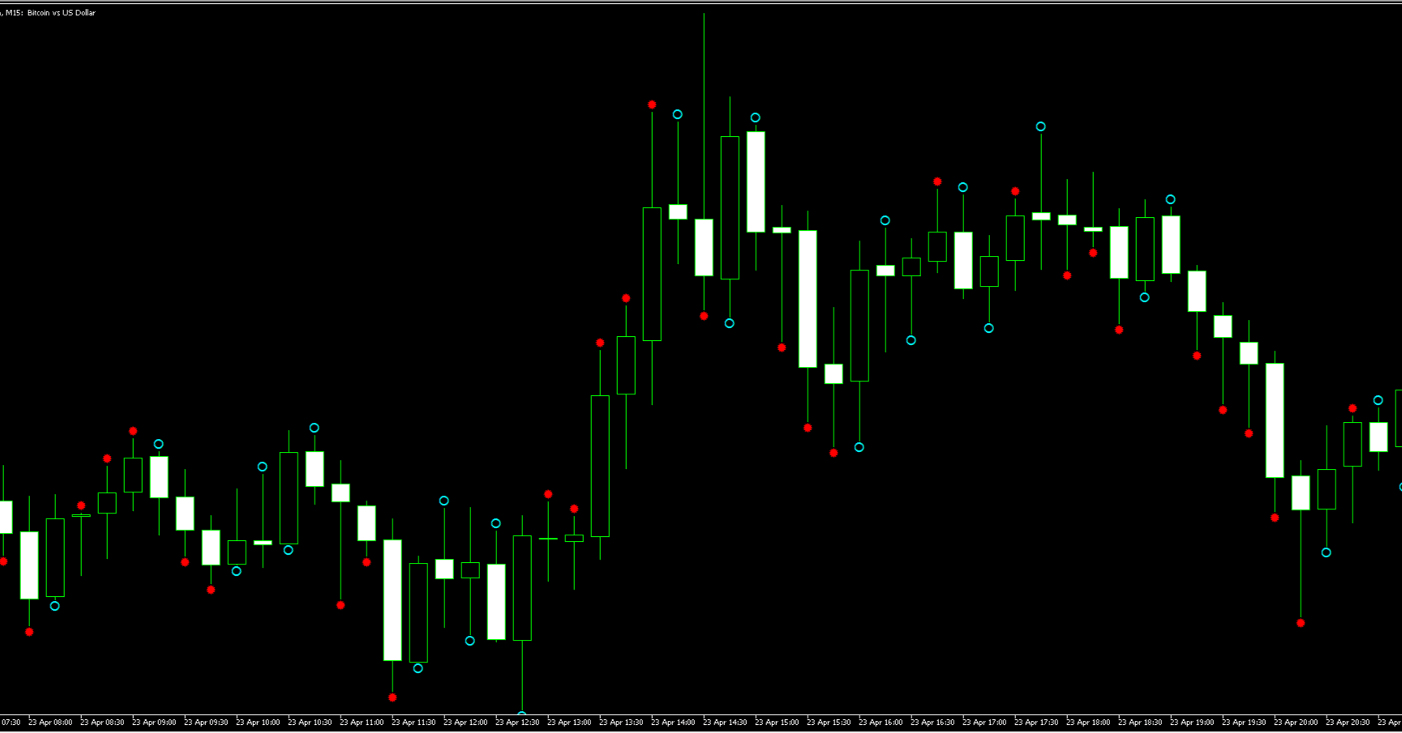Image resolution: width=1402 pixels, height=733 pixels.
Task: Choose the '23 Apr 11:00' time axis label
Action: 362,722
